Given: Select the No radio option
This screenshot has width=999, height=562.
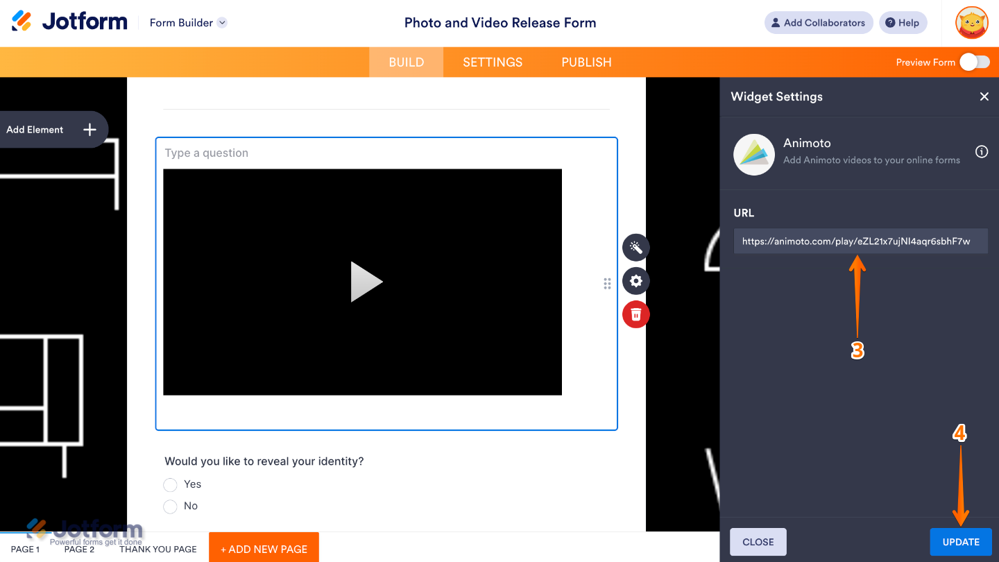Looking at the screenshot, I should point(170,506).
